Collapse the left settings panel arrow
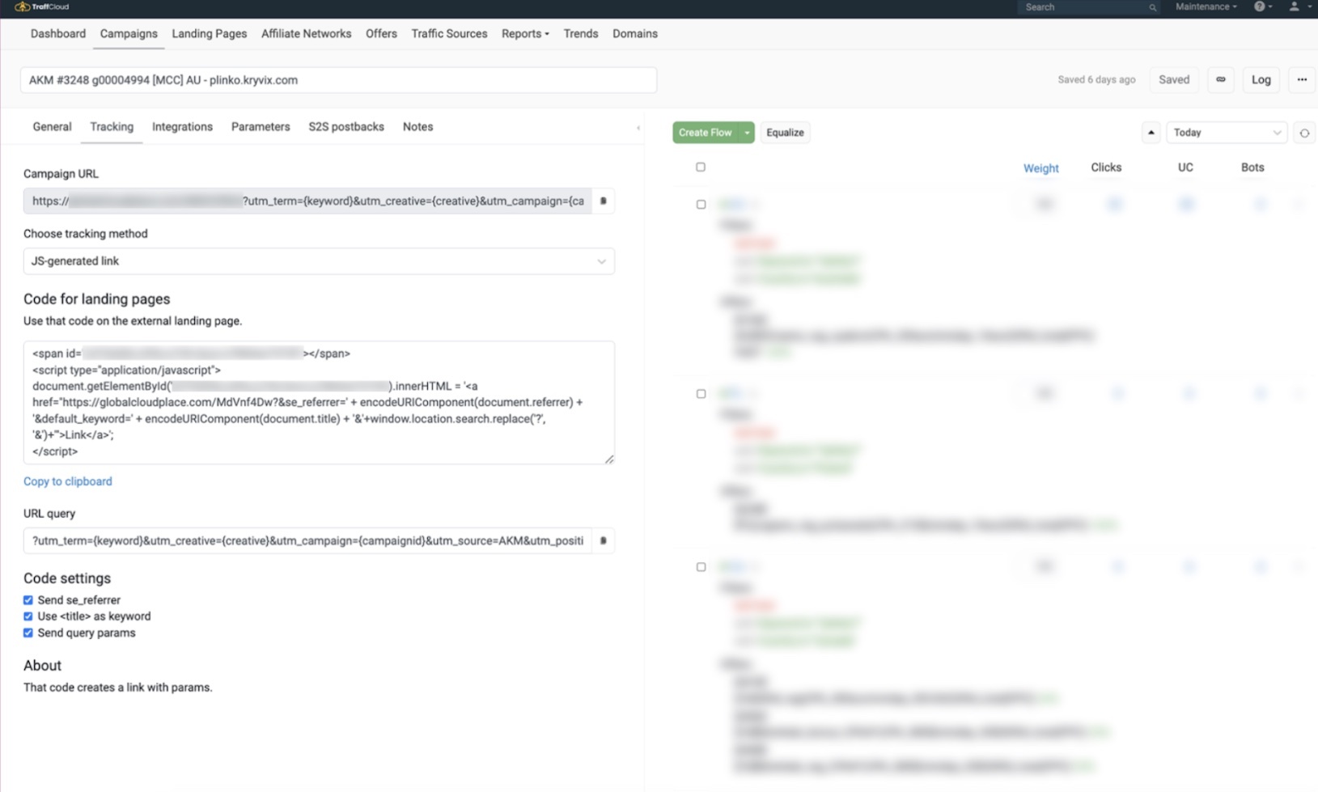The width and height of the screenshot is (1318, 792). click(x=638, y=128)
